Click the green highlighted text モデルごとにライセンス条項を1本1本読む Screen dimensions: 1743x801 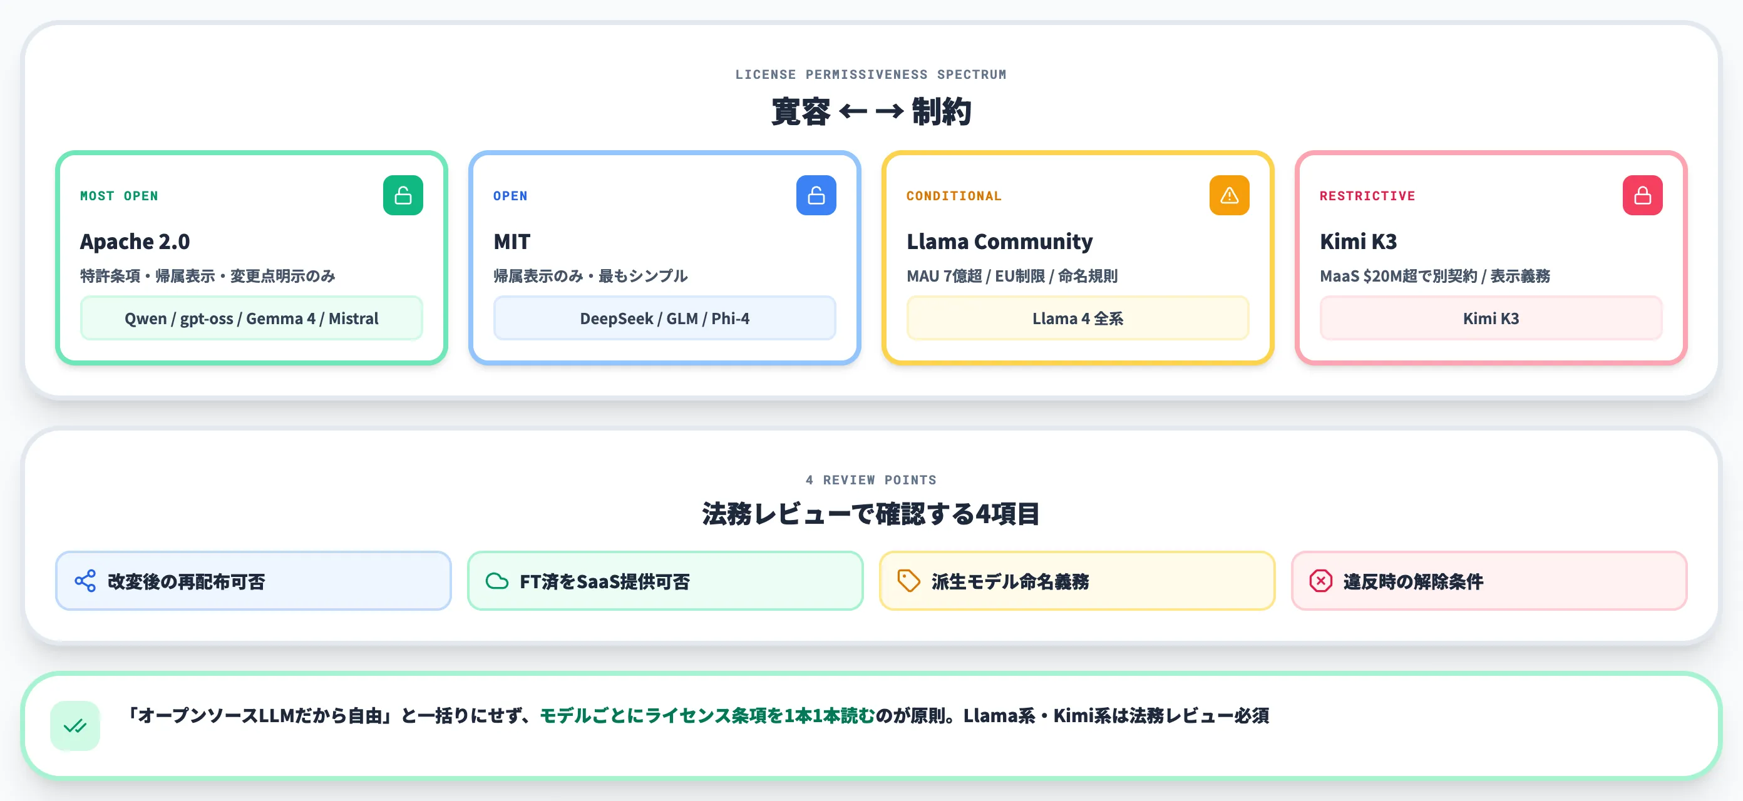[707, 716]
